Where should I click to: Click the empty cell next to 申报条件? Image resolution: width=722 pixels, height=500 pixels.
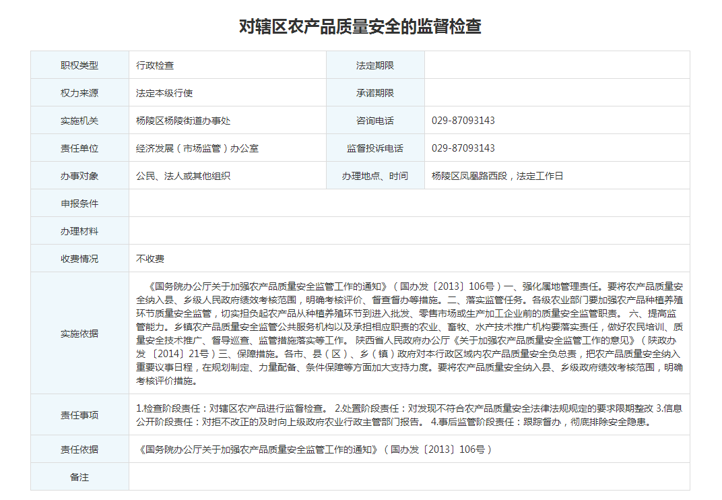click(409, 204)
